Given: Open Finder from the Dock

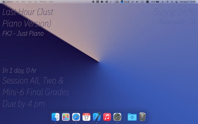Looking at the screenshot, I should (x=55, y=117).
